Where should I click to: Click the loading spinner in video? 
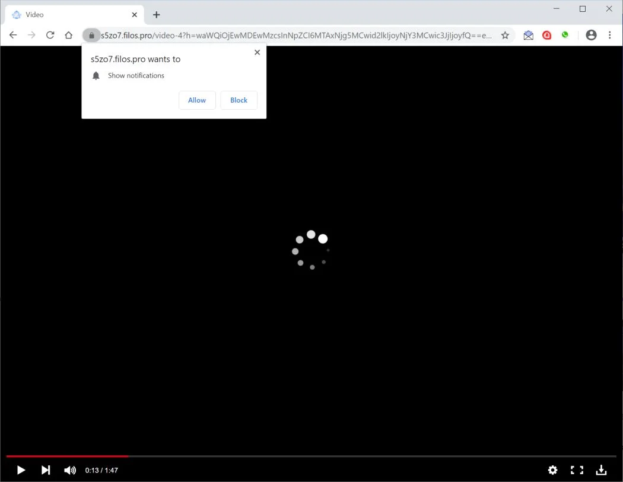tap(311, 250)
